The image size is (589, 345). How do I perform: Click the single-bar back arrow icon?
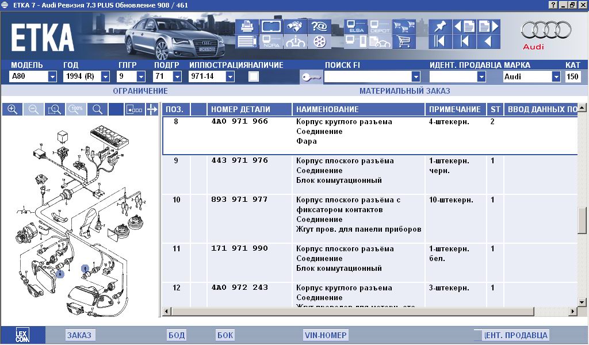[x=464, y=41]
